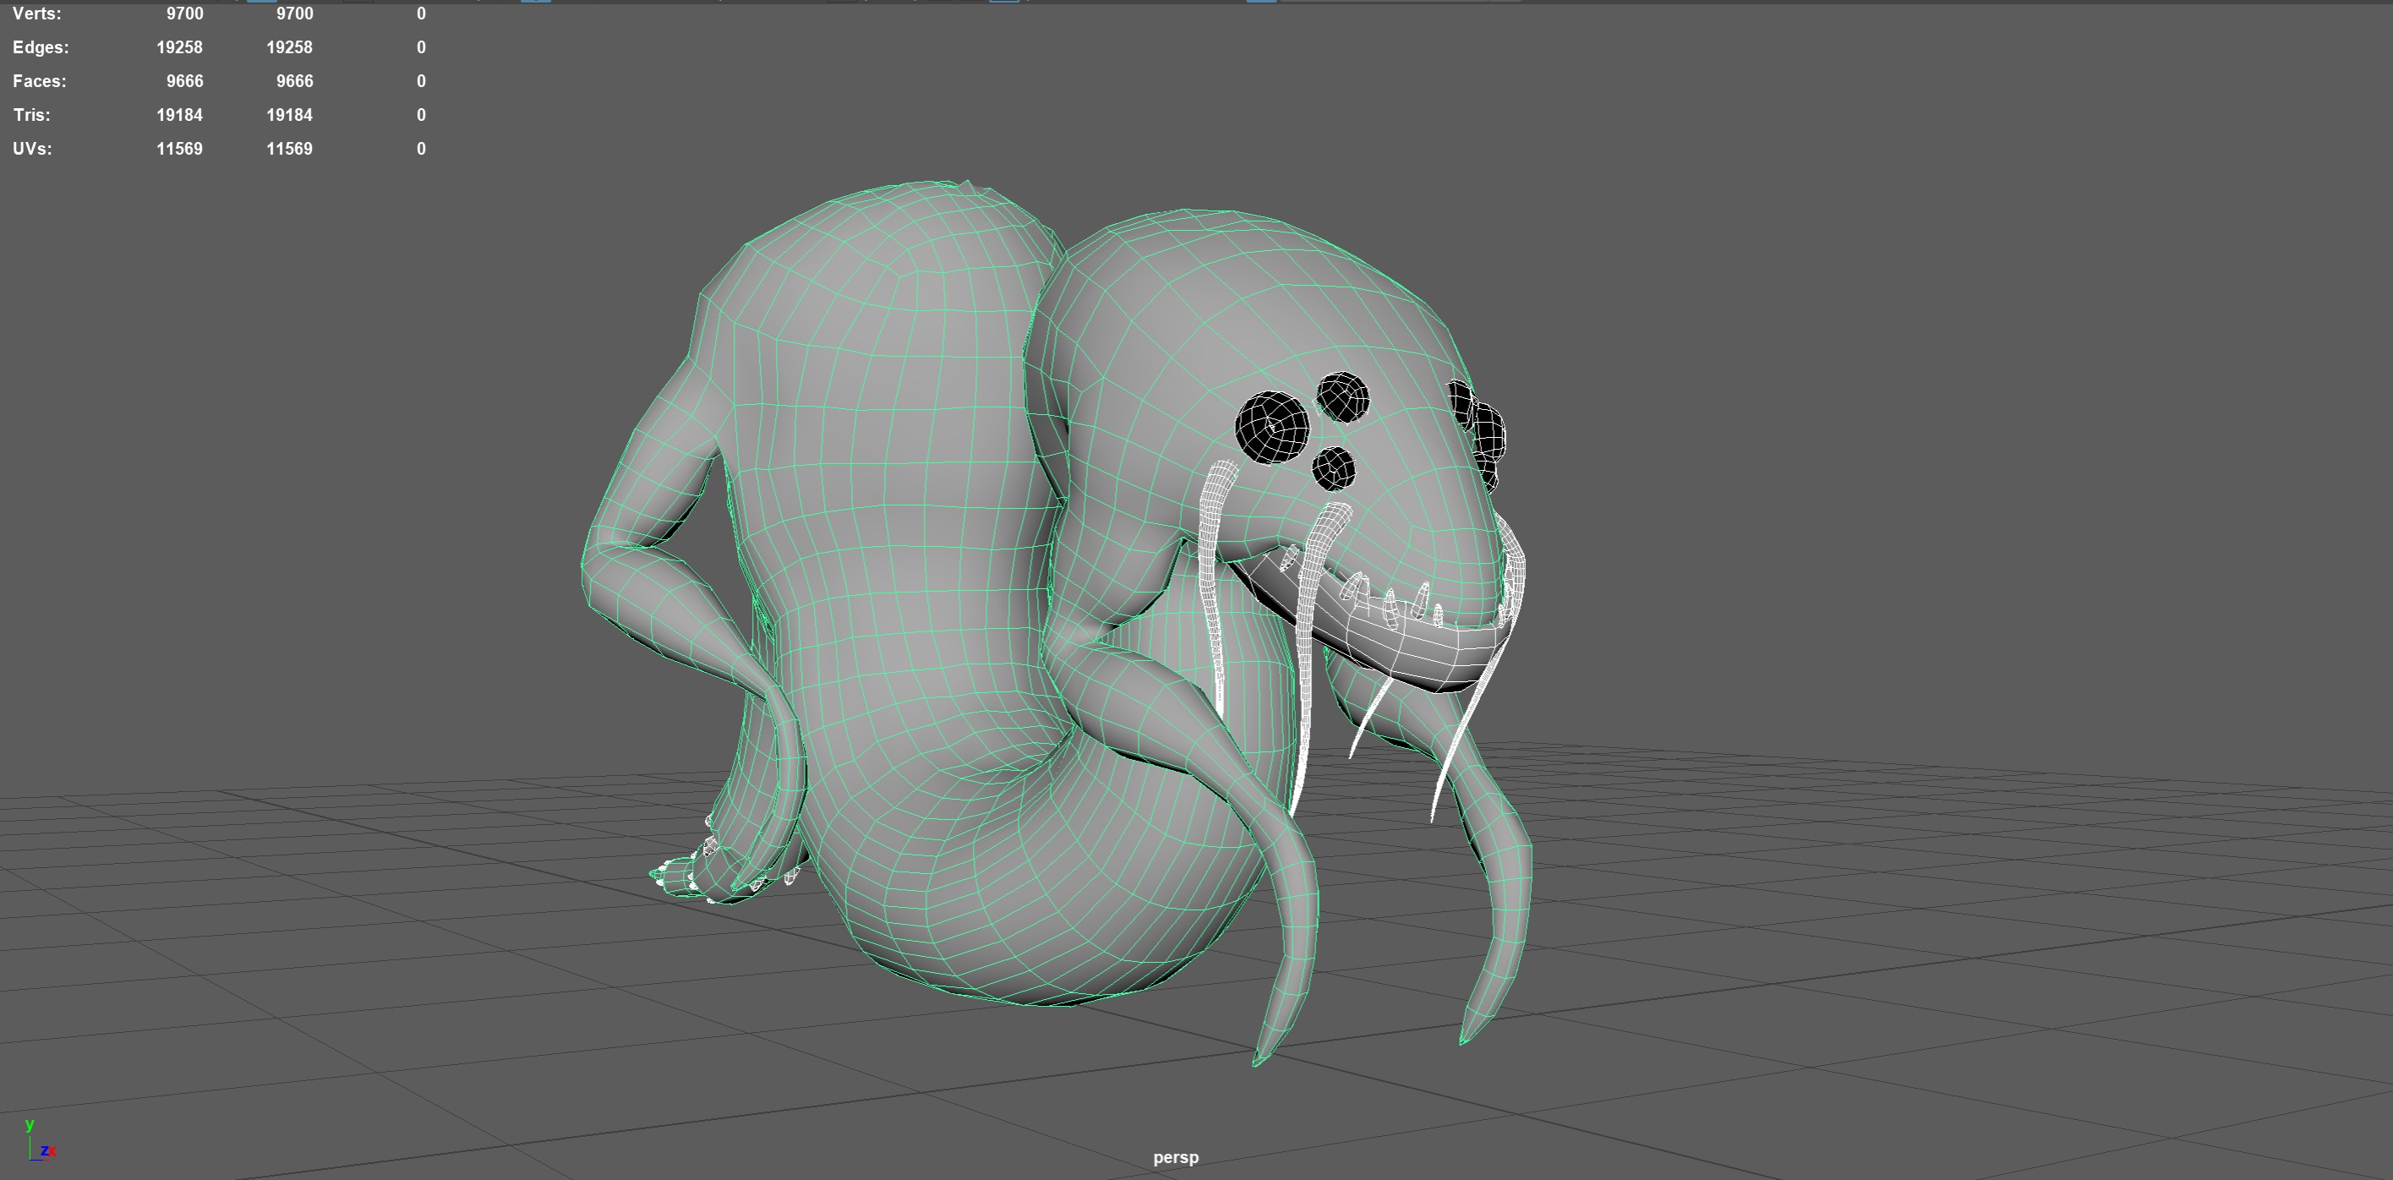Click the 0 value in the UVs row
Screen dimensions: 2393x1180
coord(421,149)
